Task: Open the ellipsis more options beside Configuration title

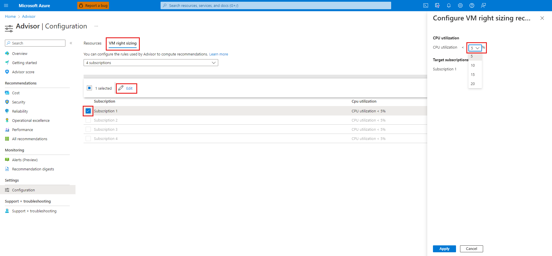Action: pos(96,26)
